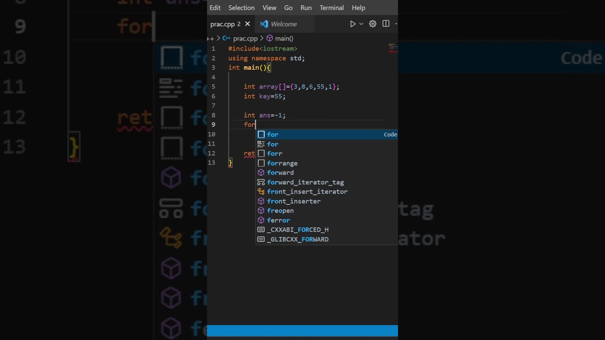Viewport: 605px width, 340px height.
Task: Select the second 'for' keyword suggestion
Action: pyautogui.click(x=327, y=144)
